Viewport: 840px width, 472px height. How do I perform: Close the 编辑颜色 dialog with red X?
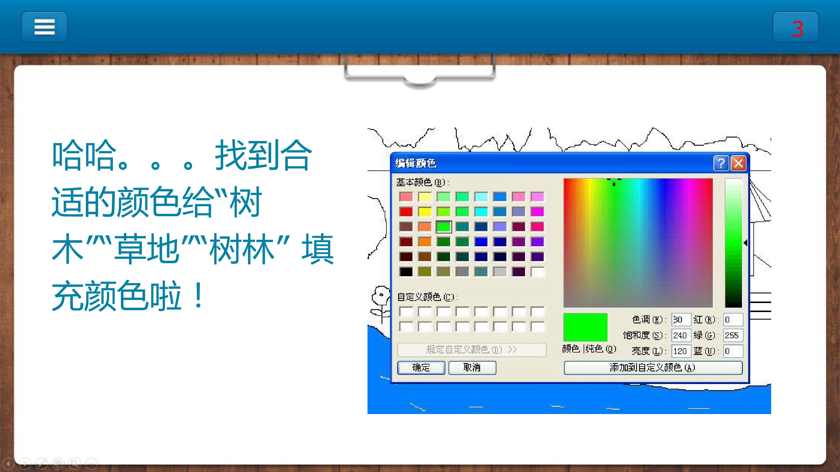[738, 163]
